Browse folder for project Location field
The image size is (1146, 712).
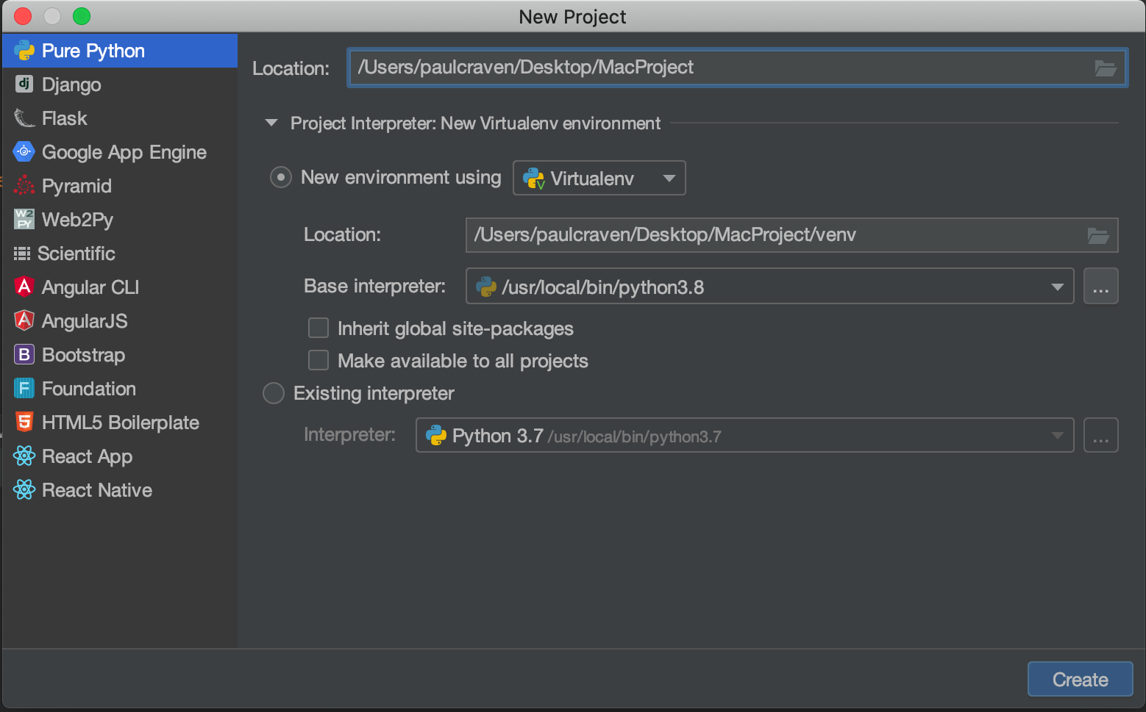point(1106,68)
